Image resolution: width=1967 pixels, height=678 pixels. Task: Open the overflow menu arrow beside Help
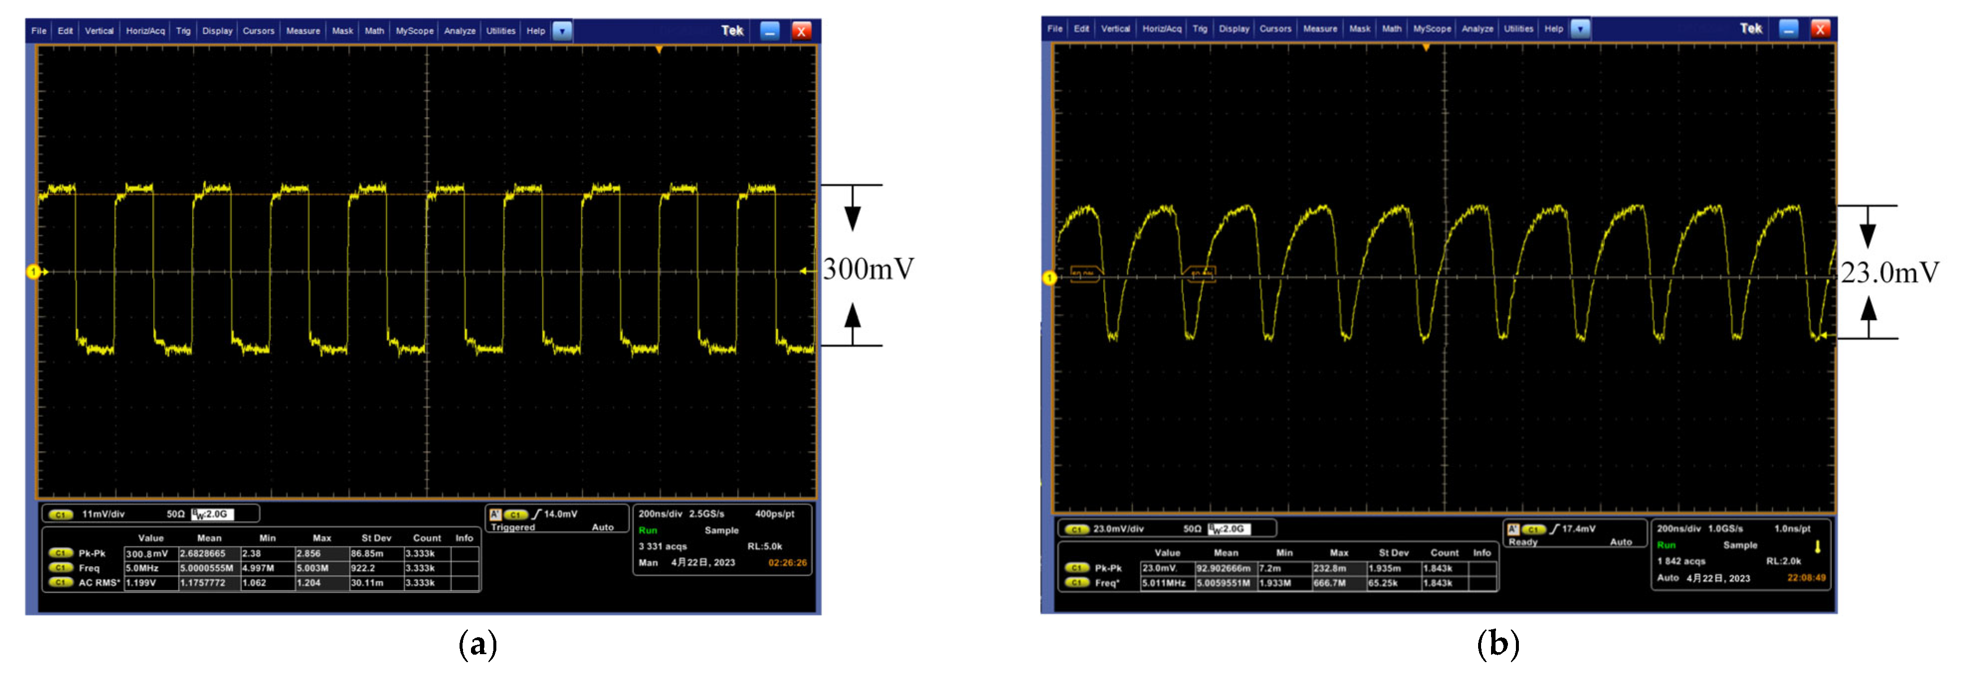pyautogui.click(x=563, y=31)
